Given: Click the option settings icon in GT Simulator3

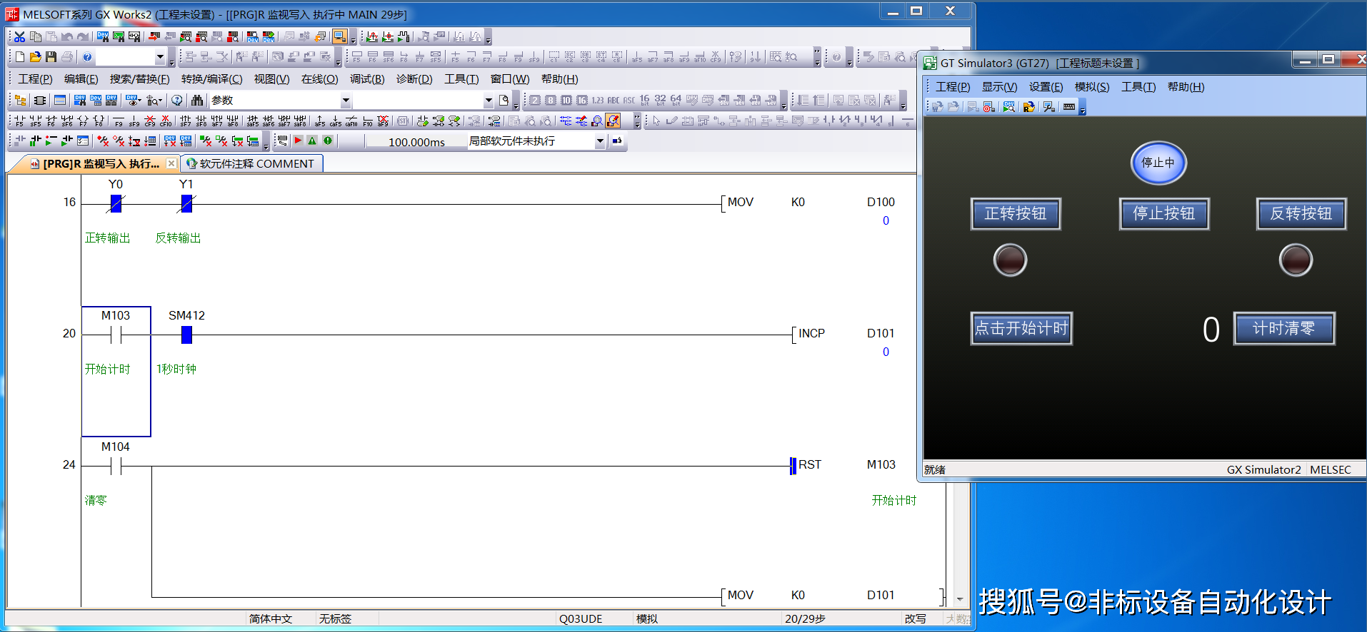Looking at the screenshot, I should pos(1048,106).
